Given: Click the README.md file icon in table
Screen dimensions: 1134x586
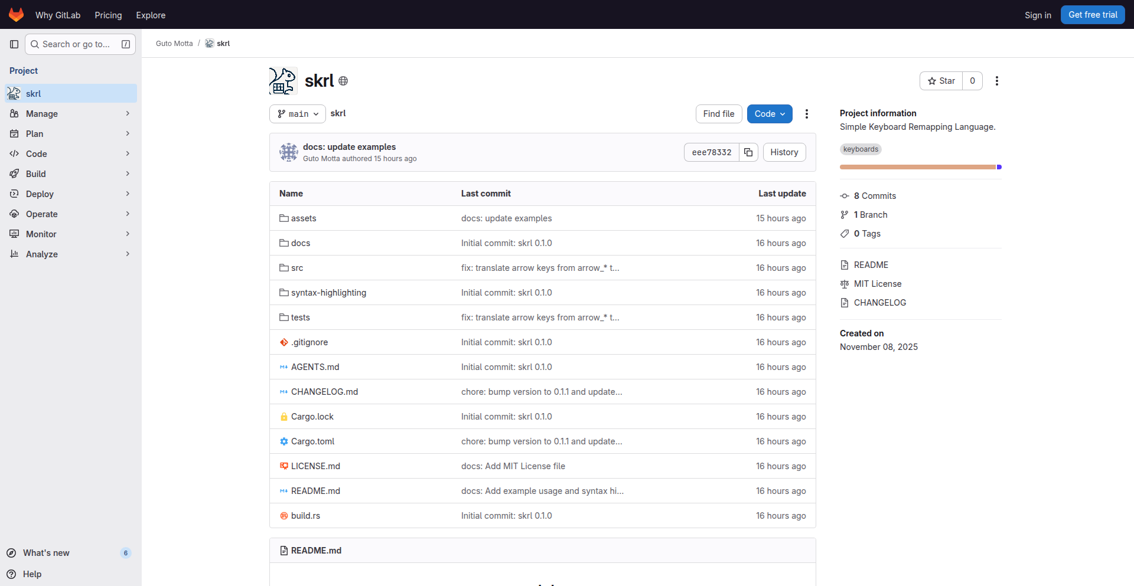Looking at the screenshot, I should click(284, 491).
